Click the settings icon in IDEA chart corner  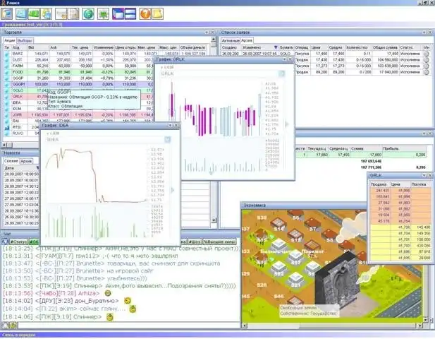click(x=168, y=139)
